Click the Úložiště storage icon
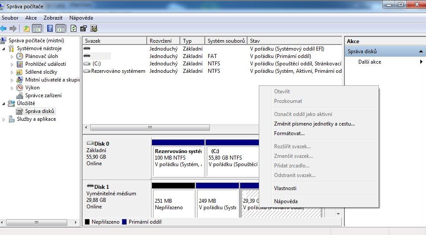This screenshot has width=426, height=235. [12, 103]
